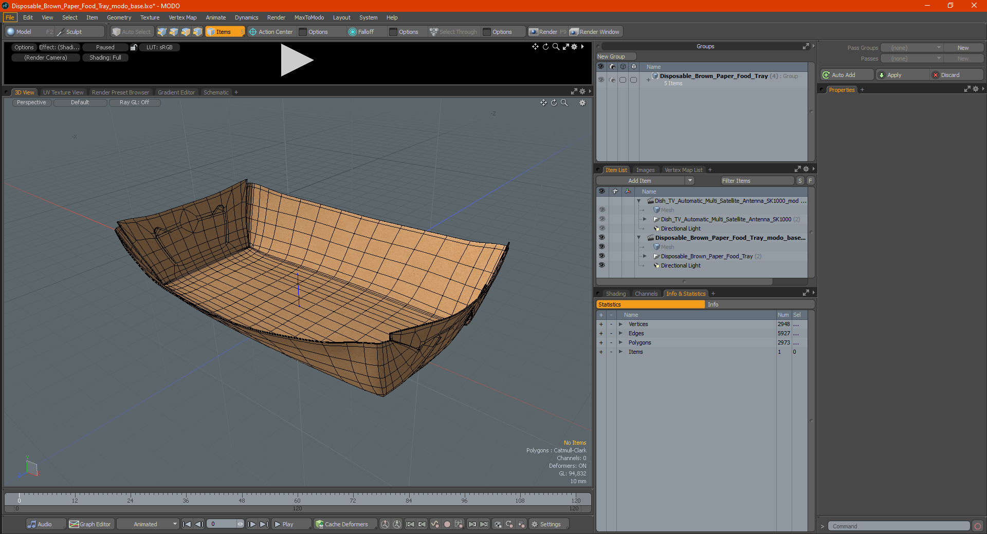The width and height of the screenshot is (987, 534).
Task: Switch to the UV Texture View tab
Action: [63, 92]
